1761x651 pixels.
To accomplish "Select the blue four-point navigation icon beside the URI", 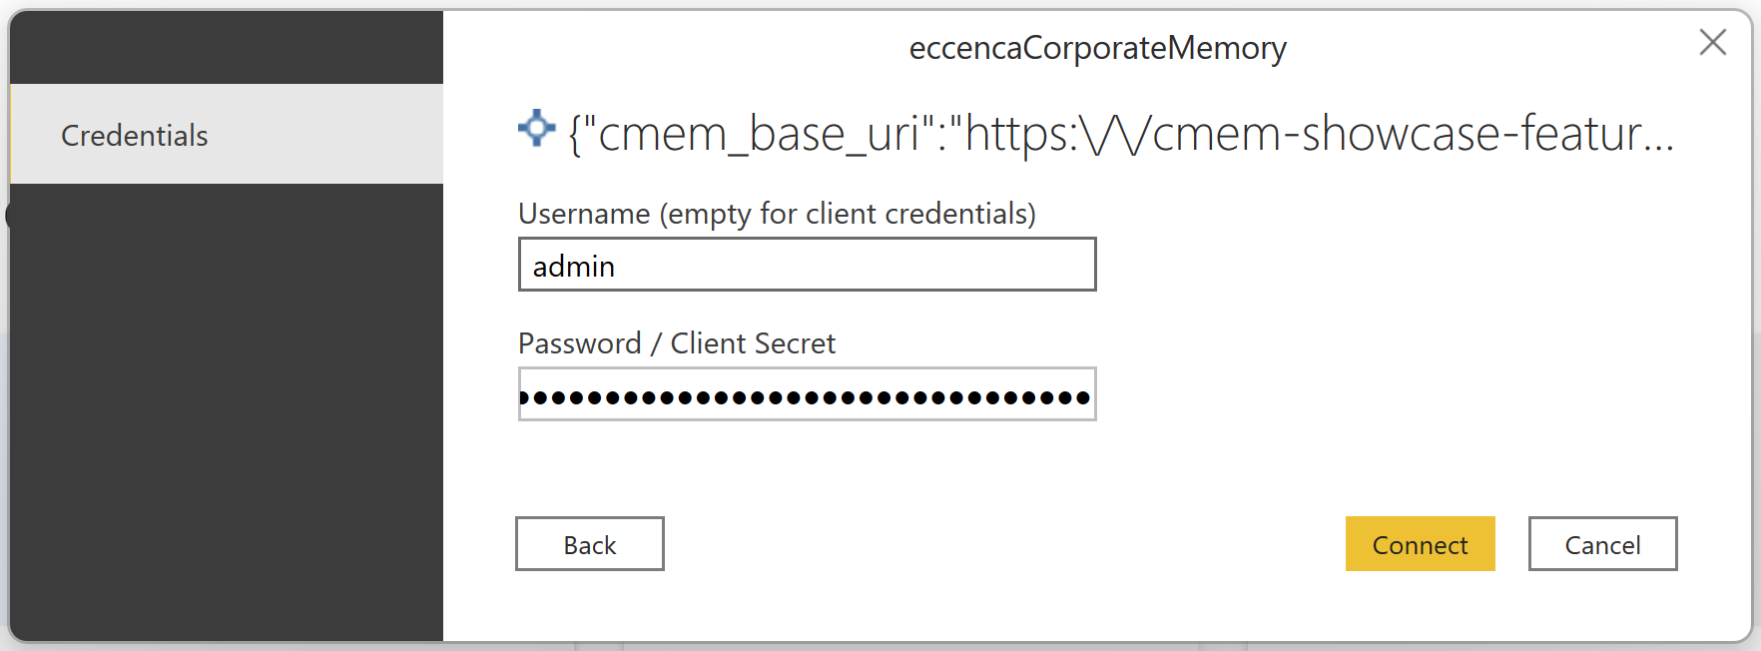I will pos(536,128).
